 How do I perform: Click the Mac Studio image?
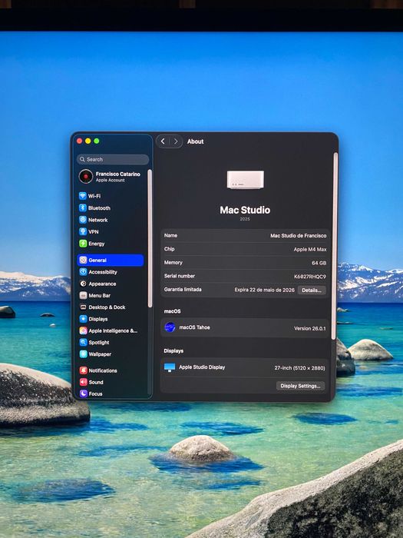point(246,180)
